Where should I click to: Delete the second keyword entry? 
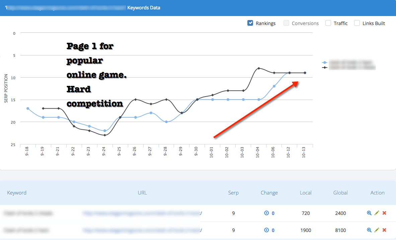pos(384,230)
